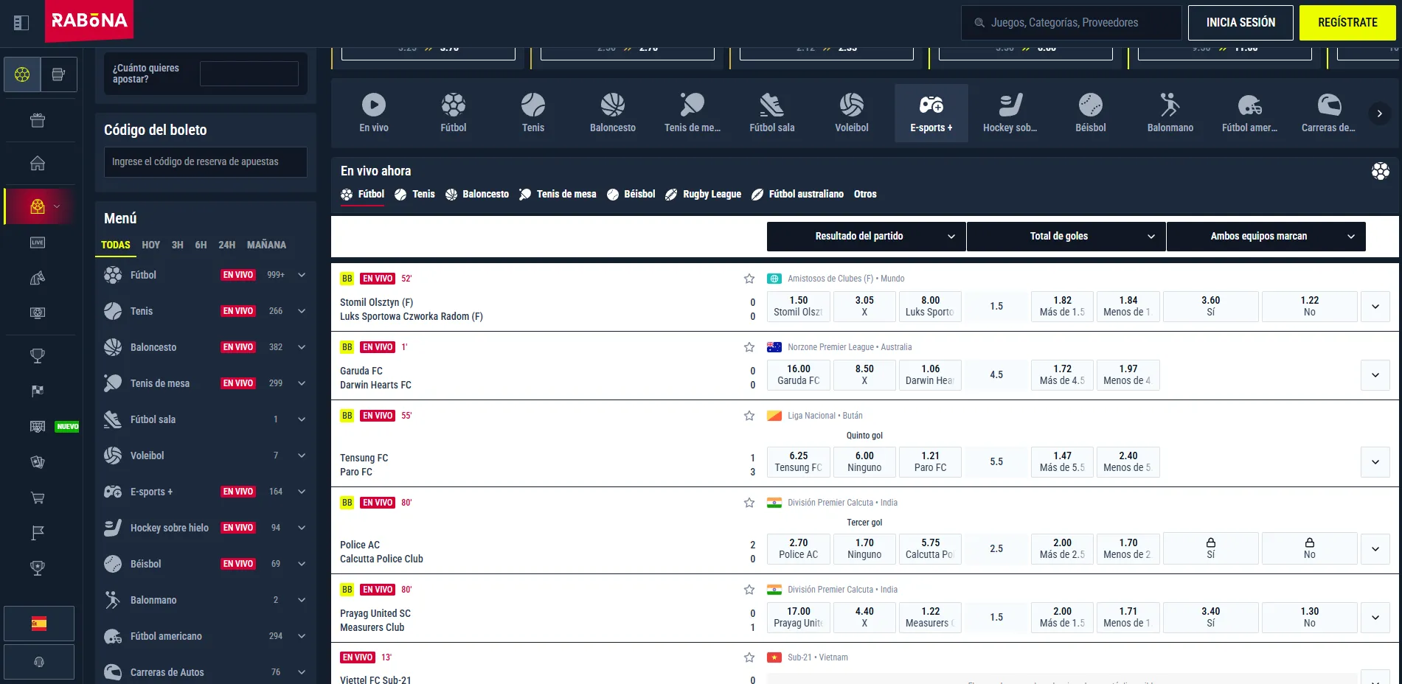Image resolution: width=1402 pixels, height=684 pixels.
Task: Expand the Tenis menu item
Action: 206,311
